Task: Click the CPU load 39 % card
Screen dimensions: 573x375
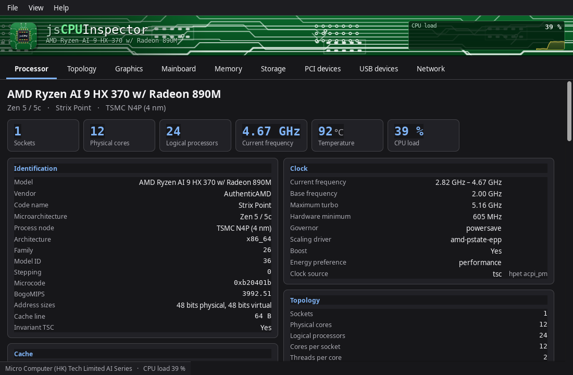Action: (x=423, y=135)
